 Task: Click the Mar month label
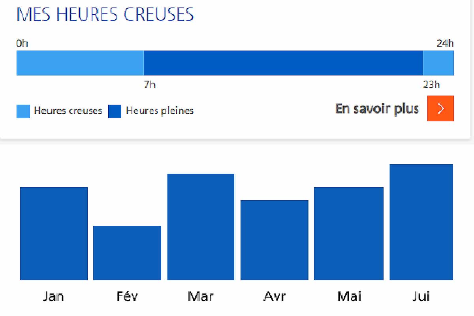[x=201, y=296]
